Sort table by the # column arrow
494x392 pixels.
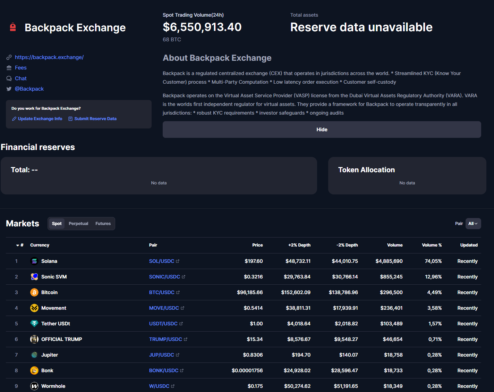(18, 245)
